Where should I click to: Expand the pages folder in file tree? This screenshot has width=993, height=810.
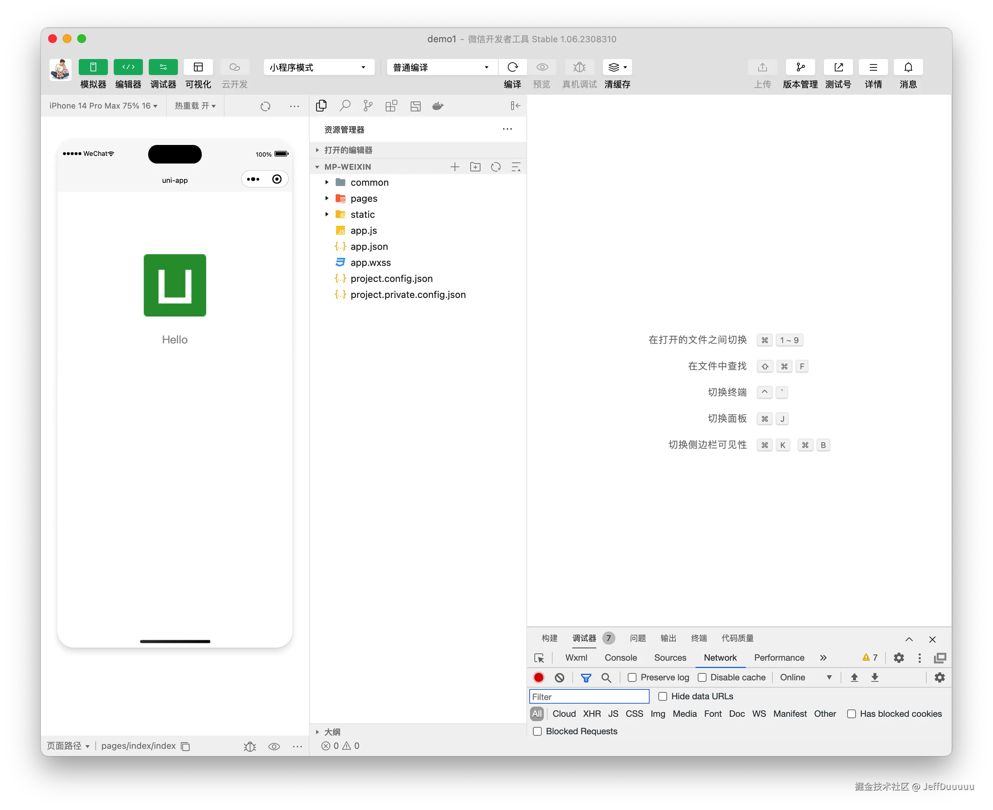point(363,198)
